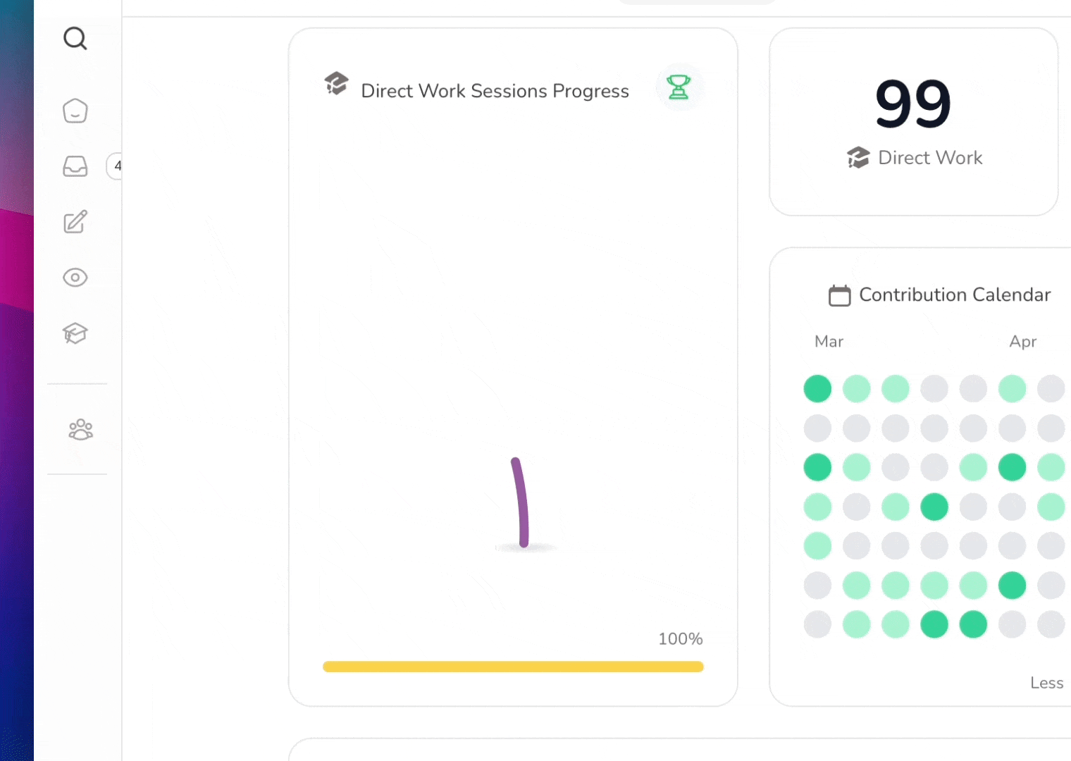Viewport: 1071px width, 761px height.
Task: Click the yellow 100% progress bar
Action: [x=512, y=667]
